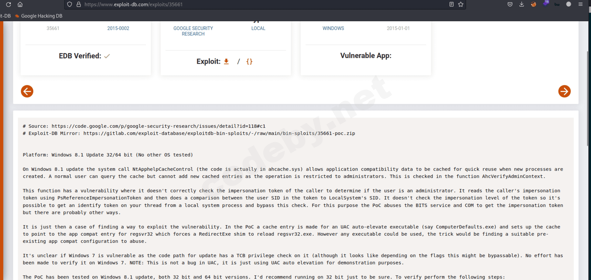Click the EDB Verified checkmark icon
The height and width of the screenshot is (280, 591).
tap(107, 56)
